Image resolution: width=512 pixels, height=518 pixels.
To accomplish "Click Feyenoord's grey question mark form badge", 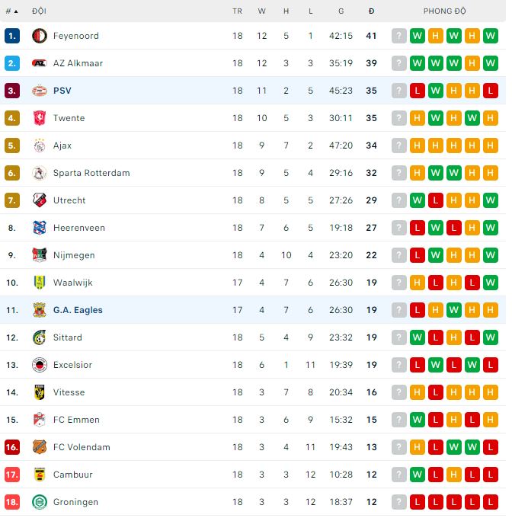I will (398, 36).
